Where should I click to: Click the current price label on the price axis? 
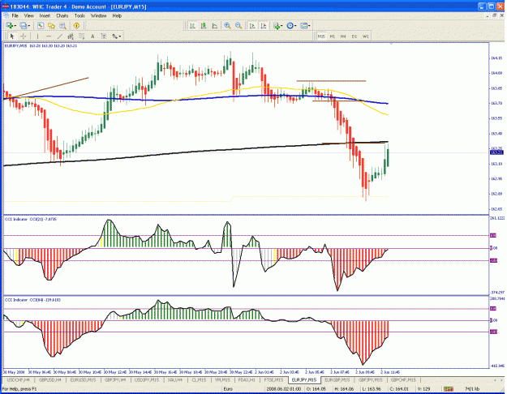click(x=496, y=152)
